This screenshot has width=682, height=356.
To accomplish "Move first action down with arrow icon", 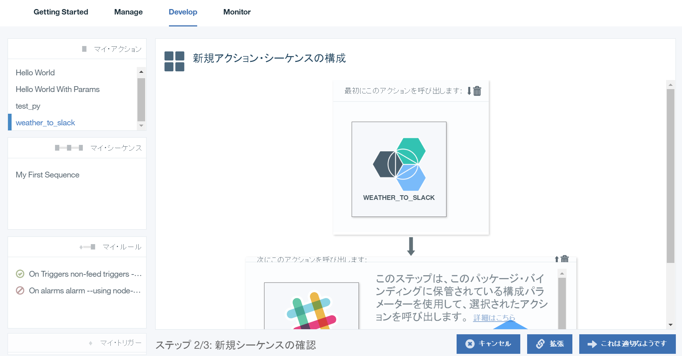I will 469,91.
